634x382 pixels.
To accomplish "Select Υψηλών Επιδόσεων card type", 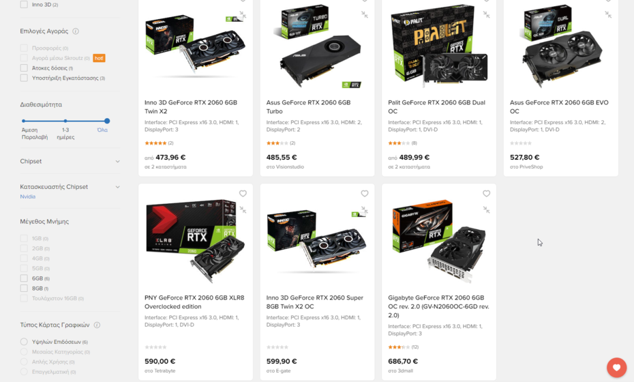I will (24, 342).
